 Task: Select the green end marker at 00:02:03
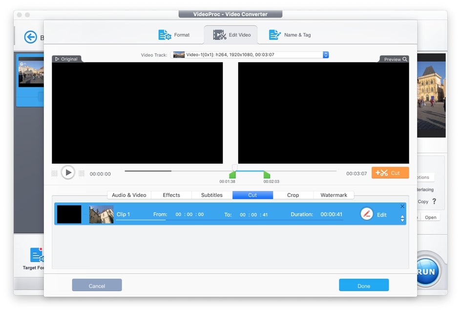[267, 175]
